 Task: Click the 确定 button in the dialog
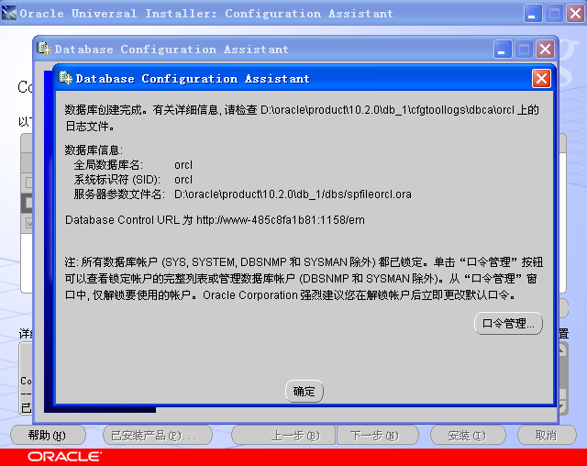[x=304, y=392]
